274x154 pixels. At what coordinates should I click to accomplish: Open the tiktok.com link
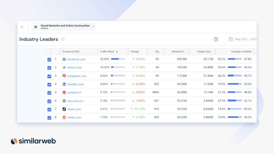tap(74, 109)
